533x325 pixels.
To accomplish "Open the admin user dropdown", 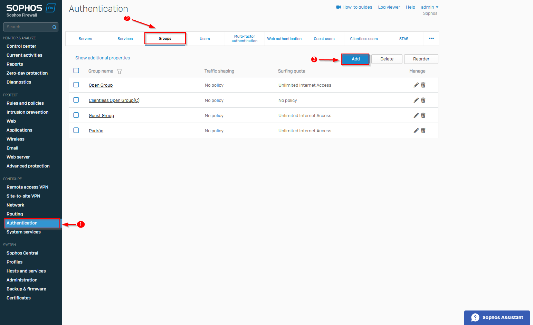I will coord(429,7).
